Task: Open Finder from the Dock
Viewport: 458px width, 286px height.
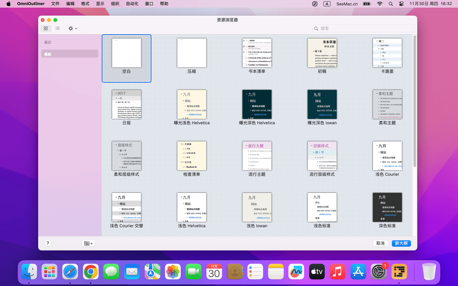Action: (x=29, y=272)
